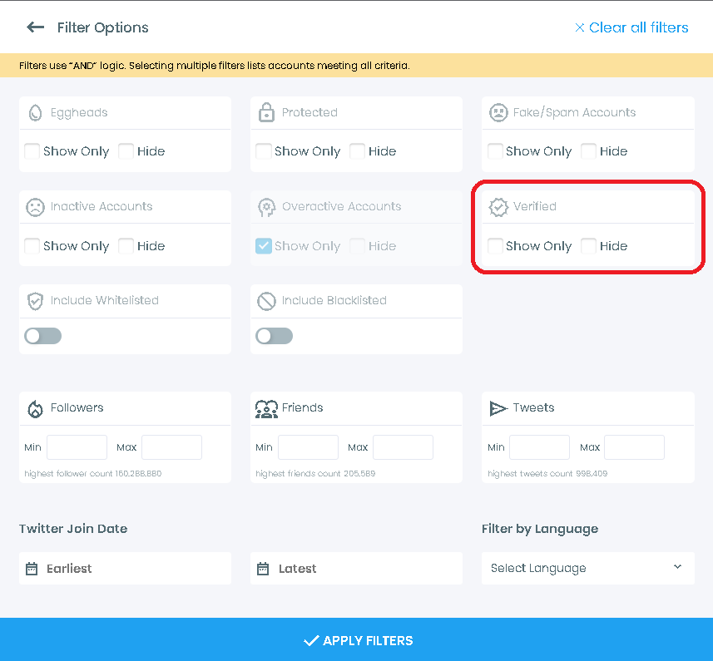The height and width of the screenshot is (661, 713).
Task: Check Show Only under Verified
Action: 495,246
